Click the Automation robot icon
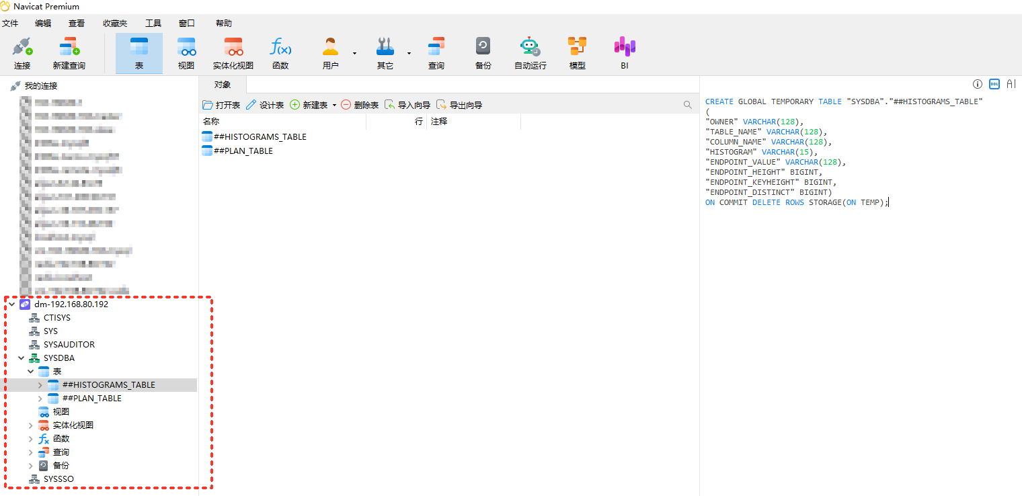1022x496 pixels. [x=530, y=47]
